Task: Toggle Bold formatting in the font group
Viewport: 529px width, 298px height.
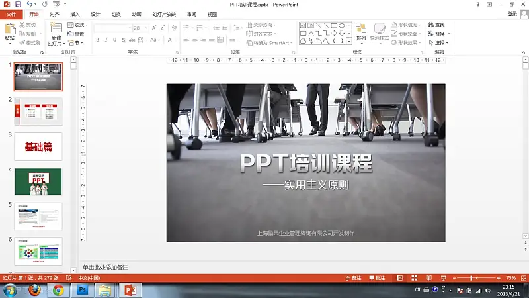Action: tap(97, 40)
